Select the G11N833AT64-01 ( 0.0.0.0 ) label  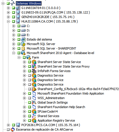tap(41, 8)
